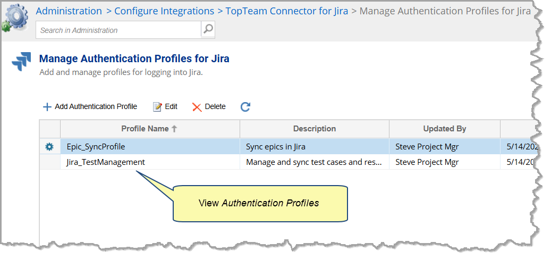
Task: Click the Updated By column header
Action: coord(445,129)
